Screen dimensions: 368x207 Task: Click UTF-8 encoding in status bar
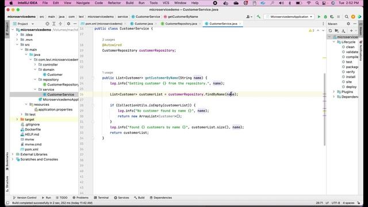pyautogui.click(x=336, y=203)
